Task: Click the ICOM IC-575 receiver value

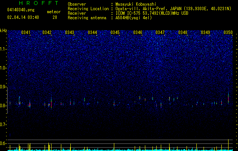Action: (x=152, y=13)
